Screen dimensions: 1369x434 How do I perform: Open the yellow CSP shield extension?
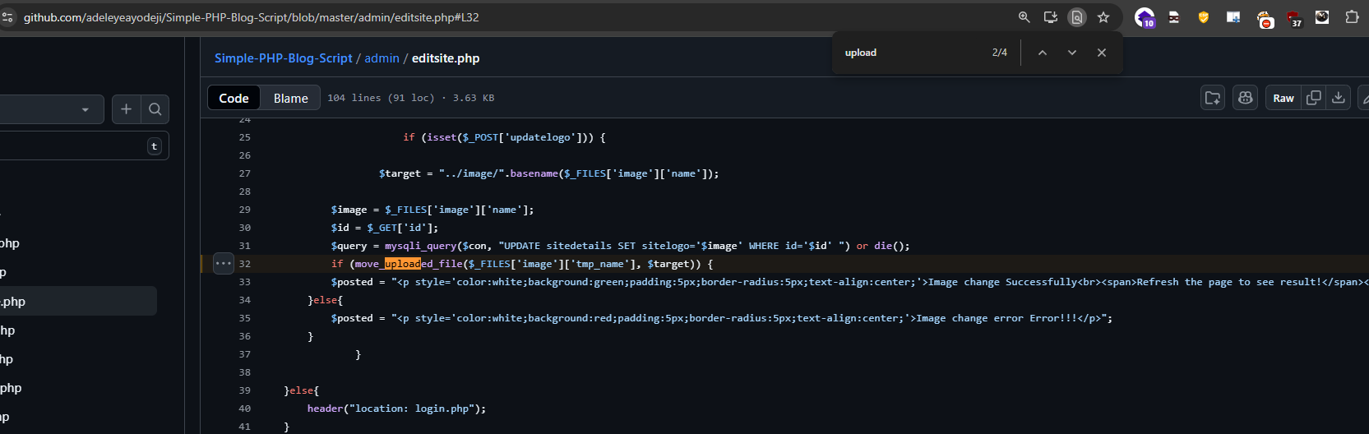coord(1204,16)
